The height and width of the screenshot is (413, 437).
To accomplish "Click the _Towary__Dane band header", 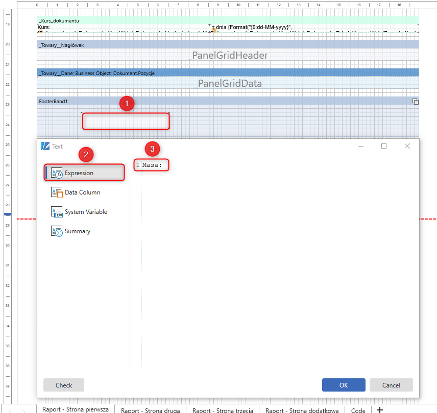I will (x=228, y=73).
